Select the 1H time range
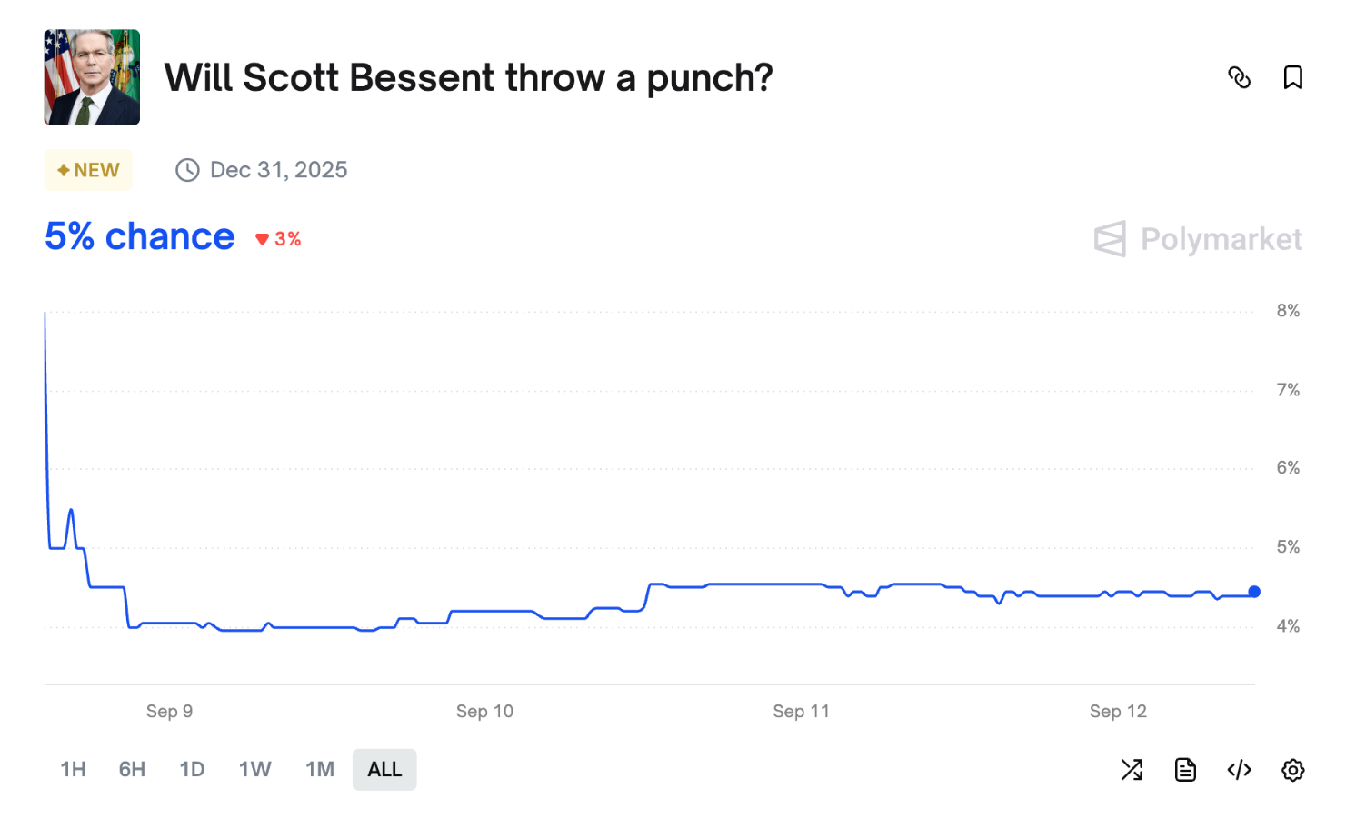1356x829 pixels. tap(73, 770)
